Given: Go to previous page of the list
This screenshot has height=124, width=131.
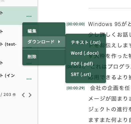Looking at the screenshot, I should tap(23, 95).
